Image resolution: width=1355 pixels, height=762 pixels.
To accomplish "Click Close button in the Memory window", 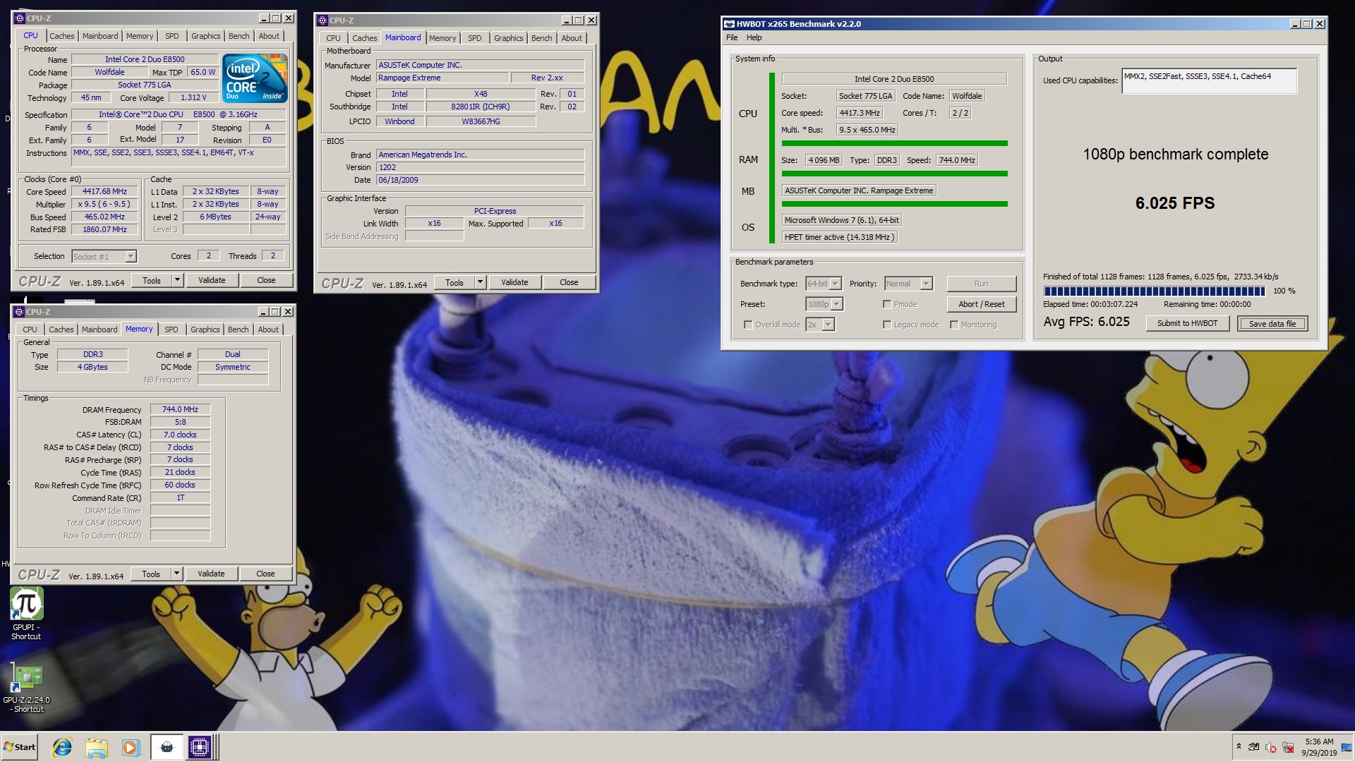I will 265,574.
